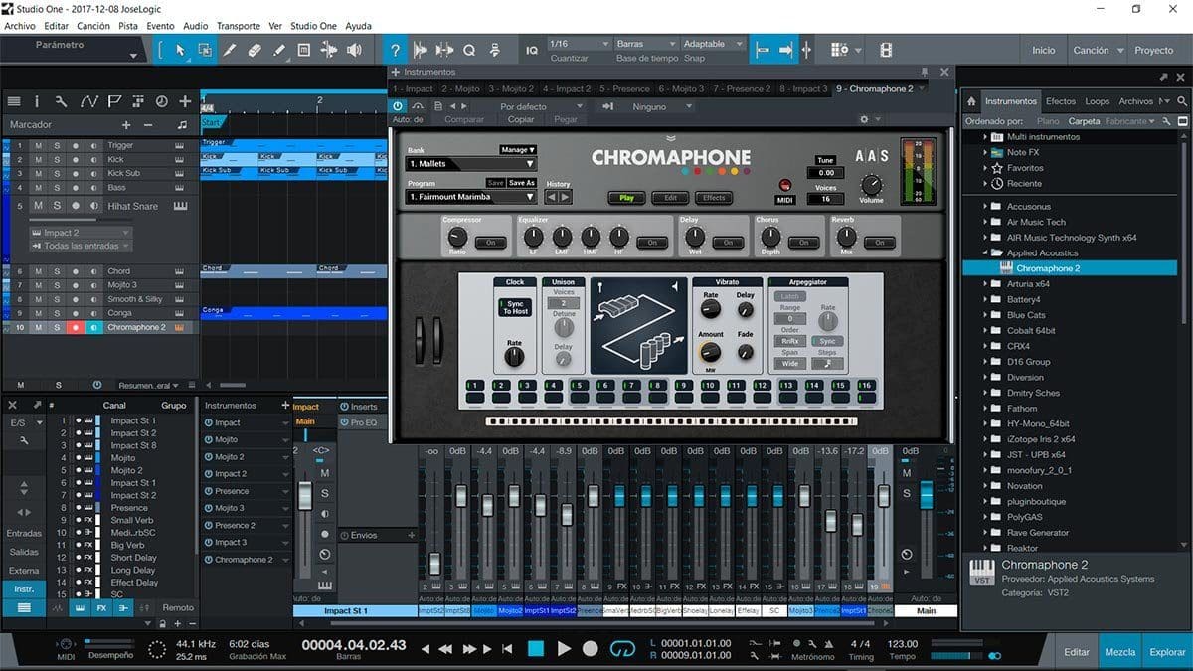Image resolution: width=1193 pixels, height=671 pixels.
Task: Toggle the Compressor On switch
Action: tap(490, 243)
